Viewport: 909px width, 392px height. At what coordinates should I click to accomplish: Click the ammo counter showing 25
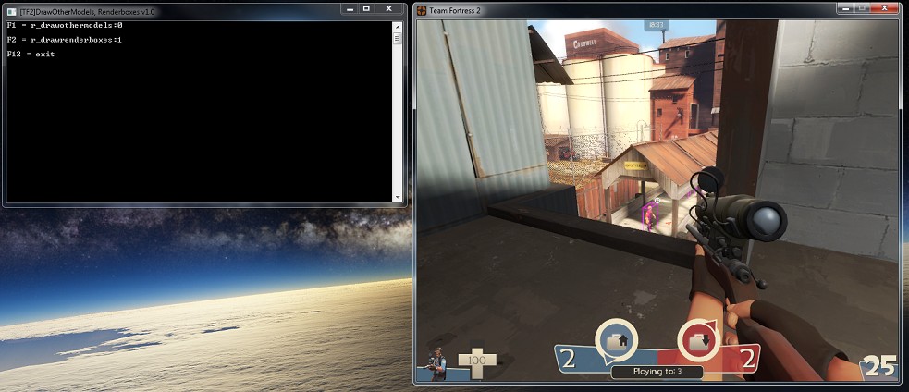[x=878, y=366]
